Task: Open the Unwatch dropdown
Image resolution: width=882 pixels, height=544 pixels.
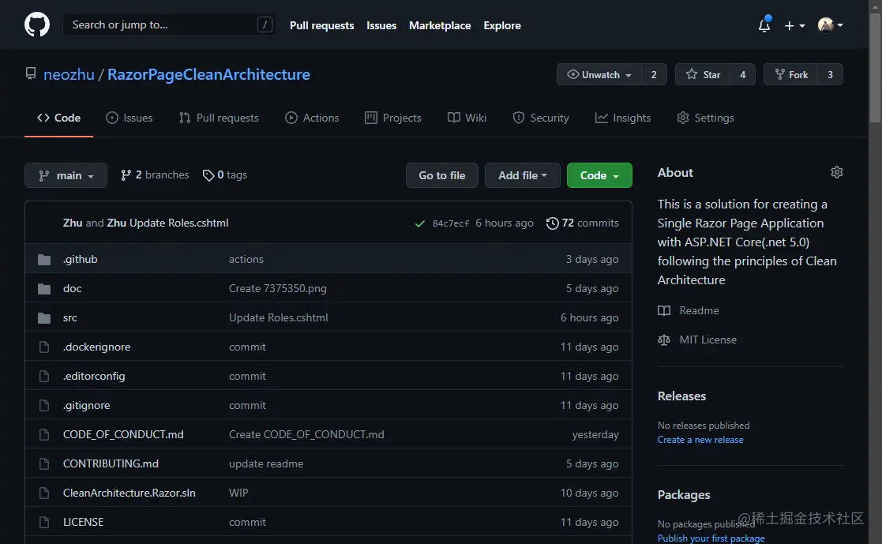Action: pyautogui.click(x=599, y=74)
